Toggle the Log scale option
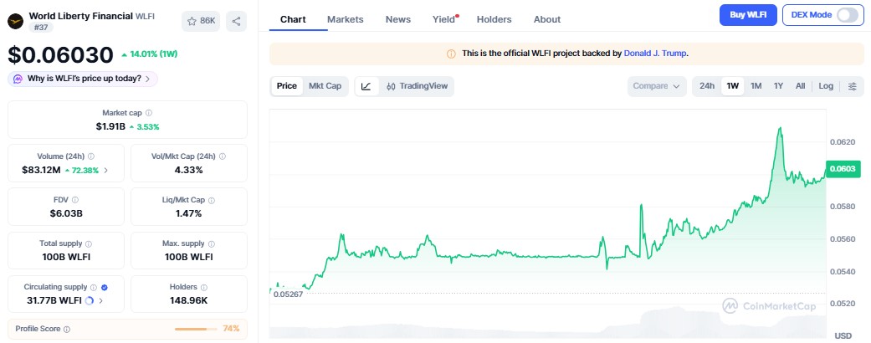 tap(826, 86)
